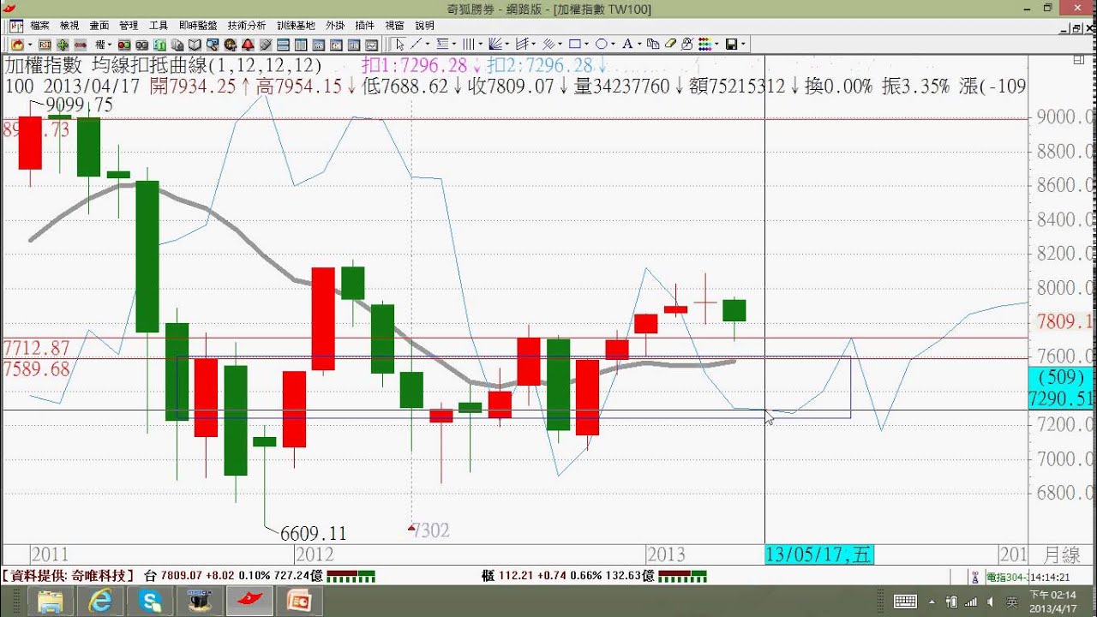Open the 即時監盤 menu
Image resolution: width=1097 pixels, height=617 pixels.
pyautogui.click(x=198, y=26)
